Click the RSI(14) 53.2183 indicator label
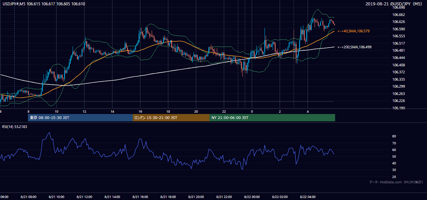 tap(15, 127)
